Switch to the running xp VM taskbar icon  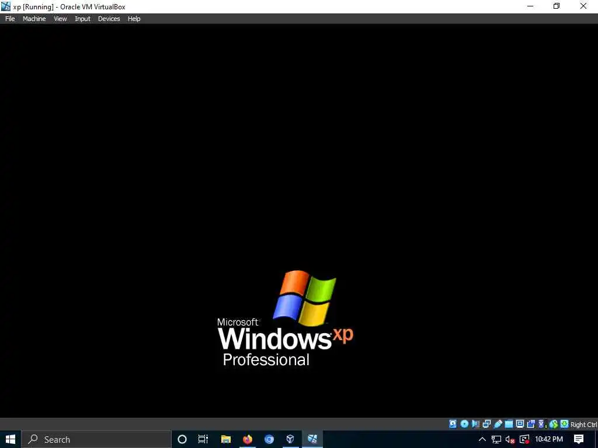pos(312,439)
